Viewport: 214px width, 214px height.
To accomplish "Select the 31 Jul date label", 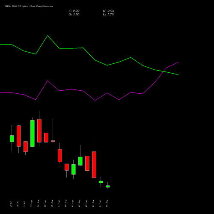I will [24, 204].
